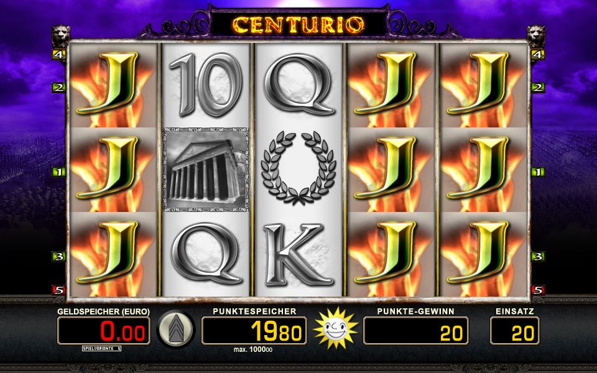Click payline 4 marker on right side
Image resolution: width=597 pixels, height=373 pixels.
click(537, 55)
